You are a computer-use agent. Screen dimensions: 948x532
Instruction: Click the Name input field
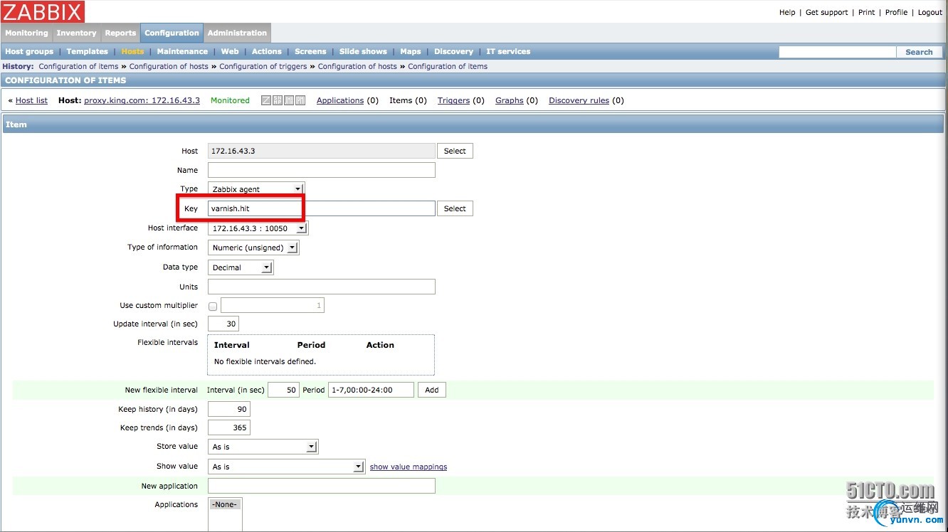point(322,170)
